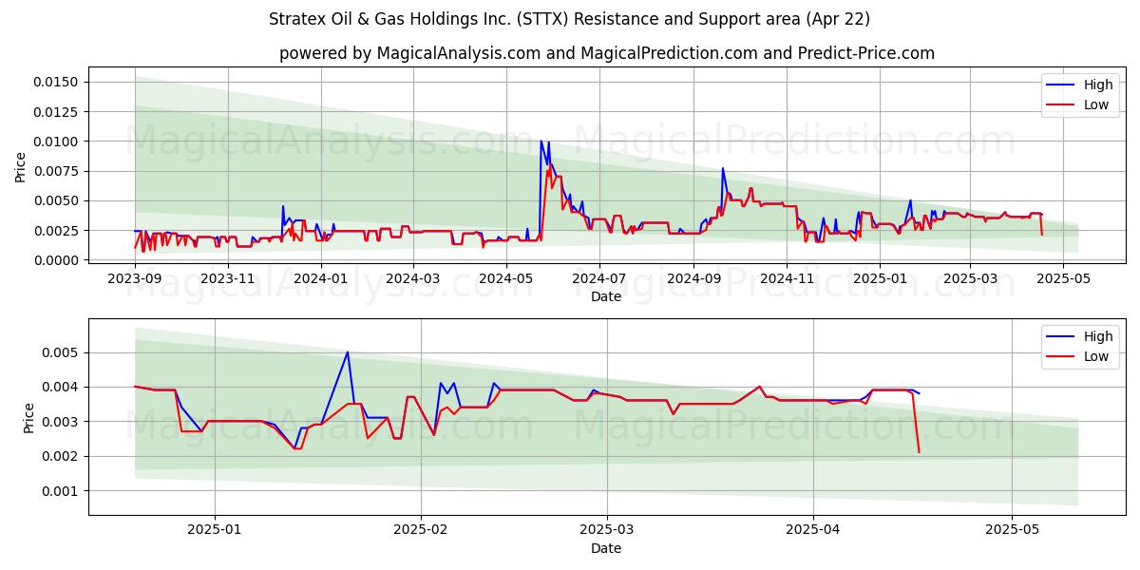
Task: Click the 2024-11 date tick label
Action: click(786, 278)
